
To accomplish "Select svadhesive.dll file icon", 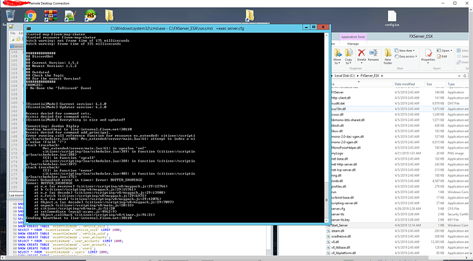I will click(x=329, y=236).
